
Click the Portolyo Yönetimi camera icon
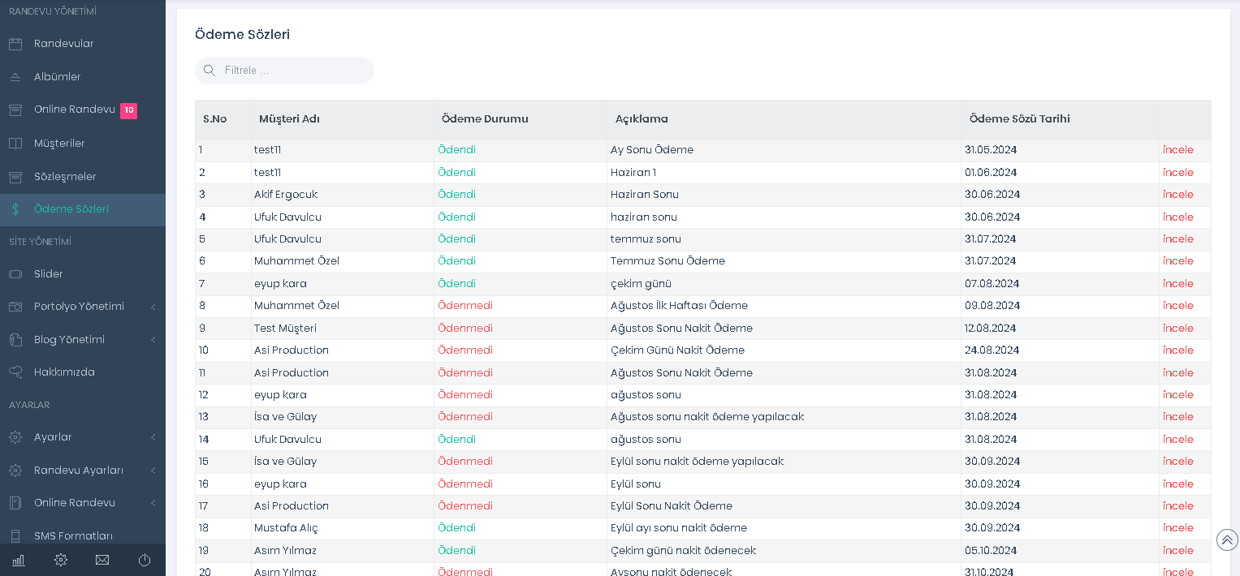click(15, 307)
